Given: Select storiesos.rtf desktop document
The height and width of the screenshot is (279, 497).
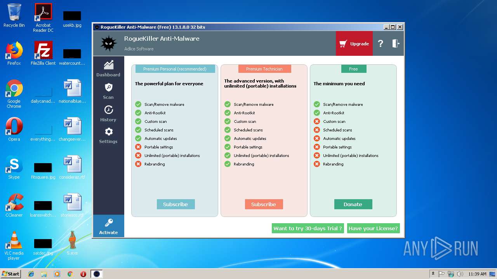Looking at the screenshot, I should click(x=72, y=205).
